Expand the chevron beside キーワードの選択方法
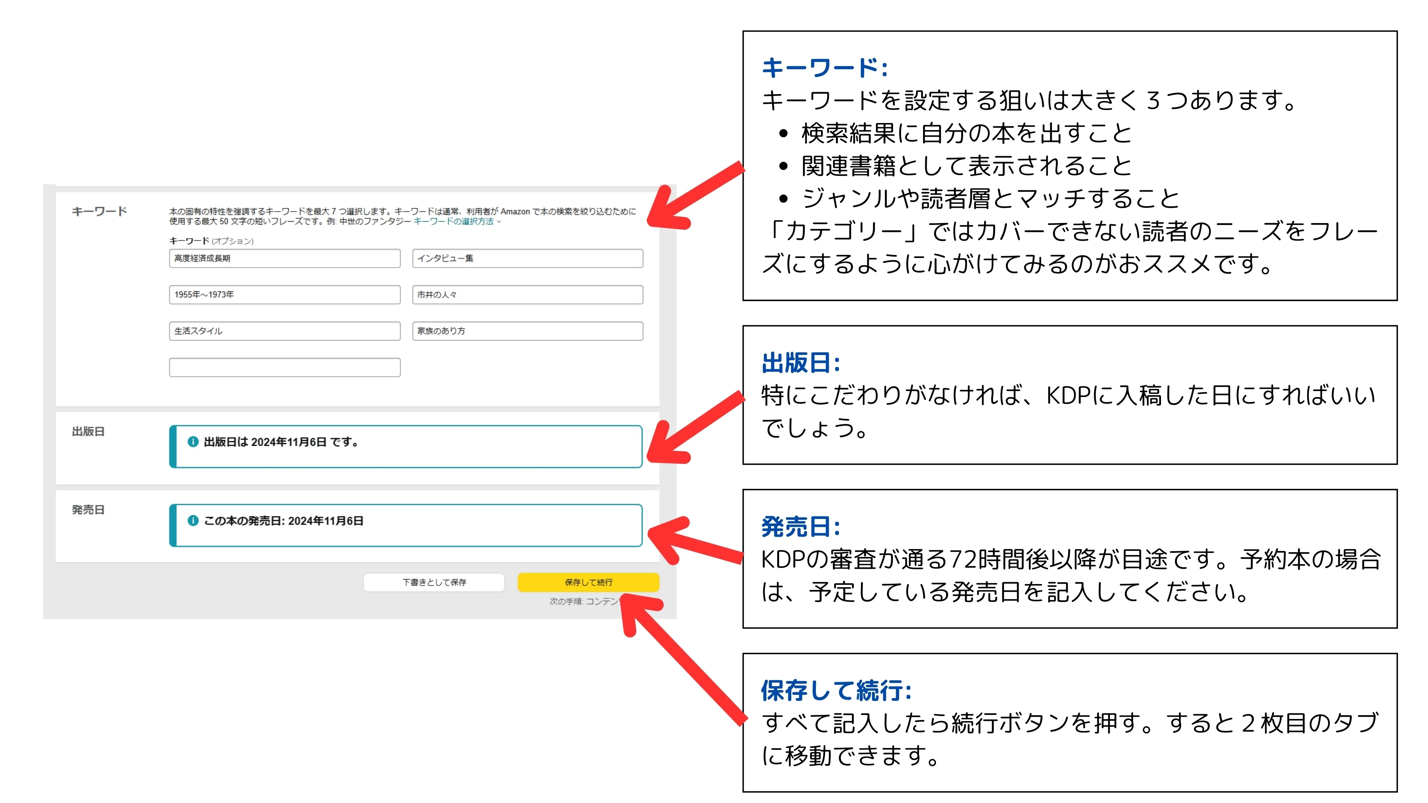The height and width of the screenshot is (803, 1428). (499, 222)
